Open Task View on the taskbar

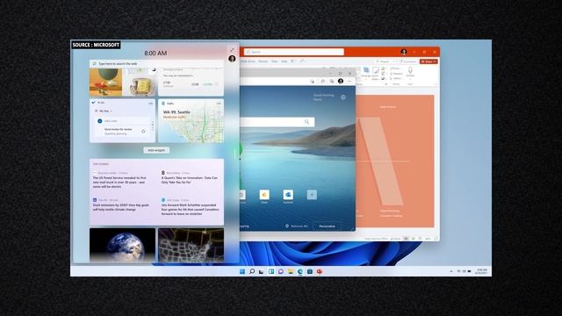[x=262, y=271]
